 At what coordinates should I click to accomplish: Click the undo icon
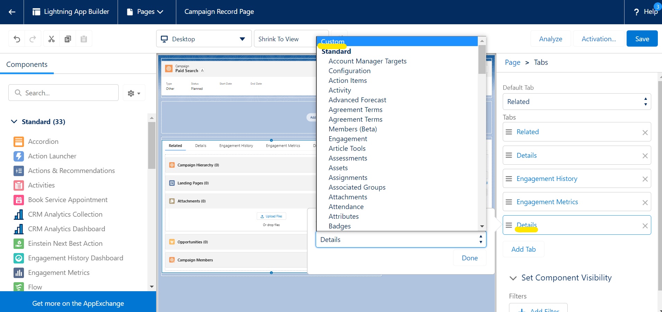point(17,39)
